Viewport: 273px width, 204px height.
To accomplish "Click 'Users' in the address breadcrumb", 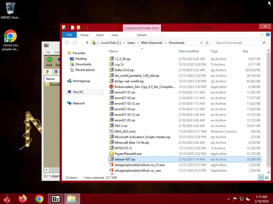I will coord(131,43).
